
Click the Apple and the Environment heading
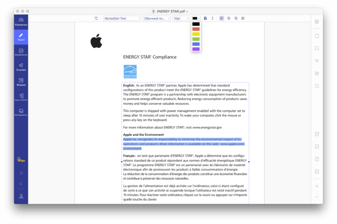point(143,134)
